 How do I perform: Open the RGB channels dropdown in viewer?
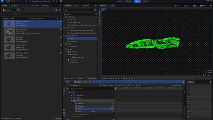click(195, 6)
